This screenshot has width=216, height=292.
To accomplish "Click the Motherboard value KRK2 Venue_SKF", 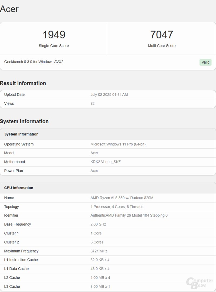I will pos(106,162).
